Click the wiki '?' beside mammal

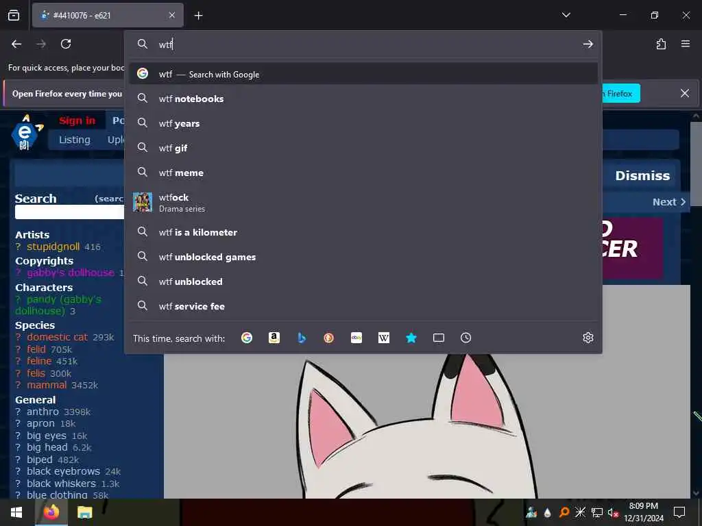point(19,385)
